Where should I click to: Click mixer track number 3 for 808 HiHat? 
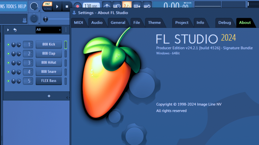point(28,63)
